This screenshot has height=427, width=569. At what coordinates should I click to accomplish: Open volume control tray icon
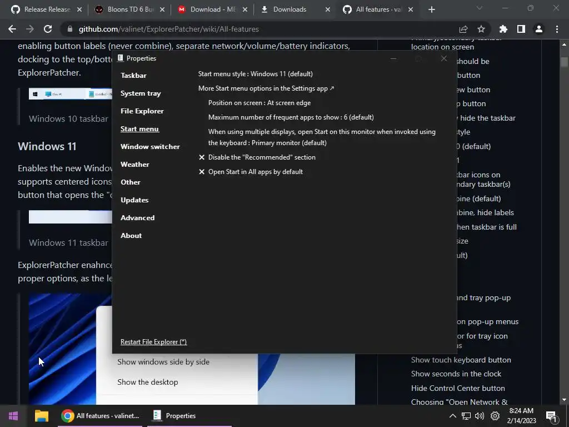click(x=480, y=416)
